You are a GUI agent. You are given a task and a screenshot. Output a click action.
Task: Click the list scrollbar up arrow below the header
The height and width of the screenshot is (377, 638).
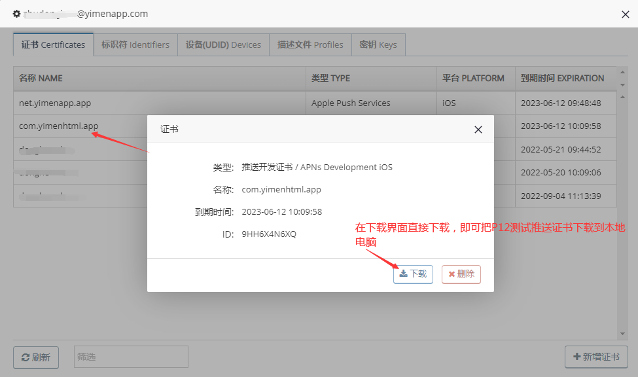pyautogui.click(x=622, y=98)
